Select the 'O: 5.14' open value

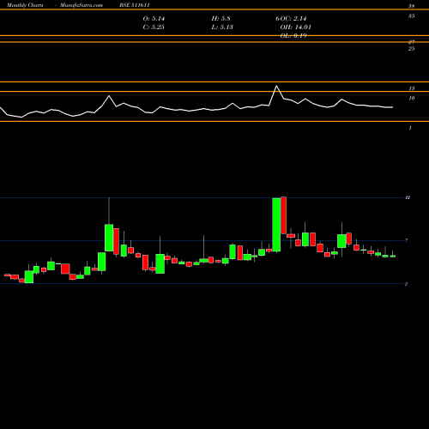pyautogui.click(x=154, y=19)
